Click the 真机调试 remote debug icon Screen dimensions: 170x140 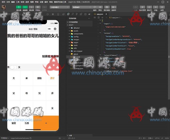coord(107,7)
